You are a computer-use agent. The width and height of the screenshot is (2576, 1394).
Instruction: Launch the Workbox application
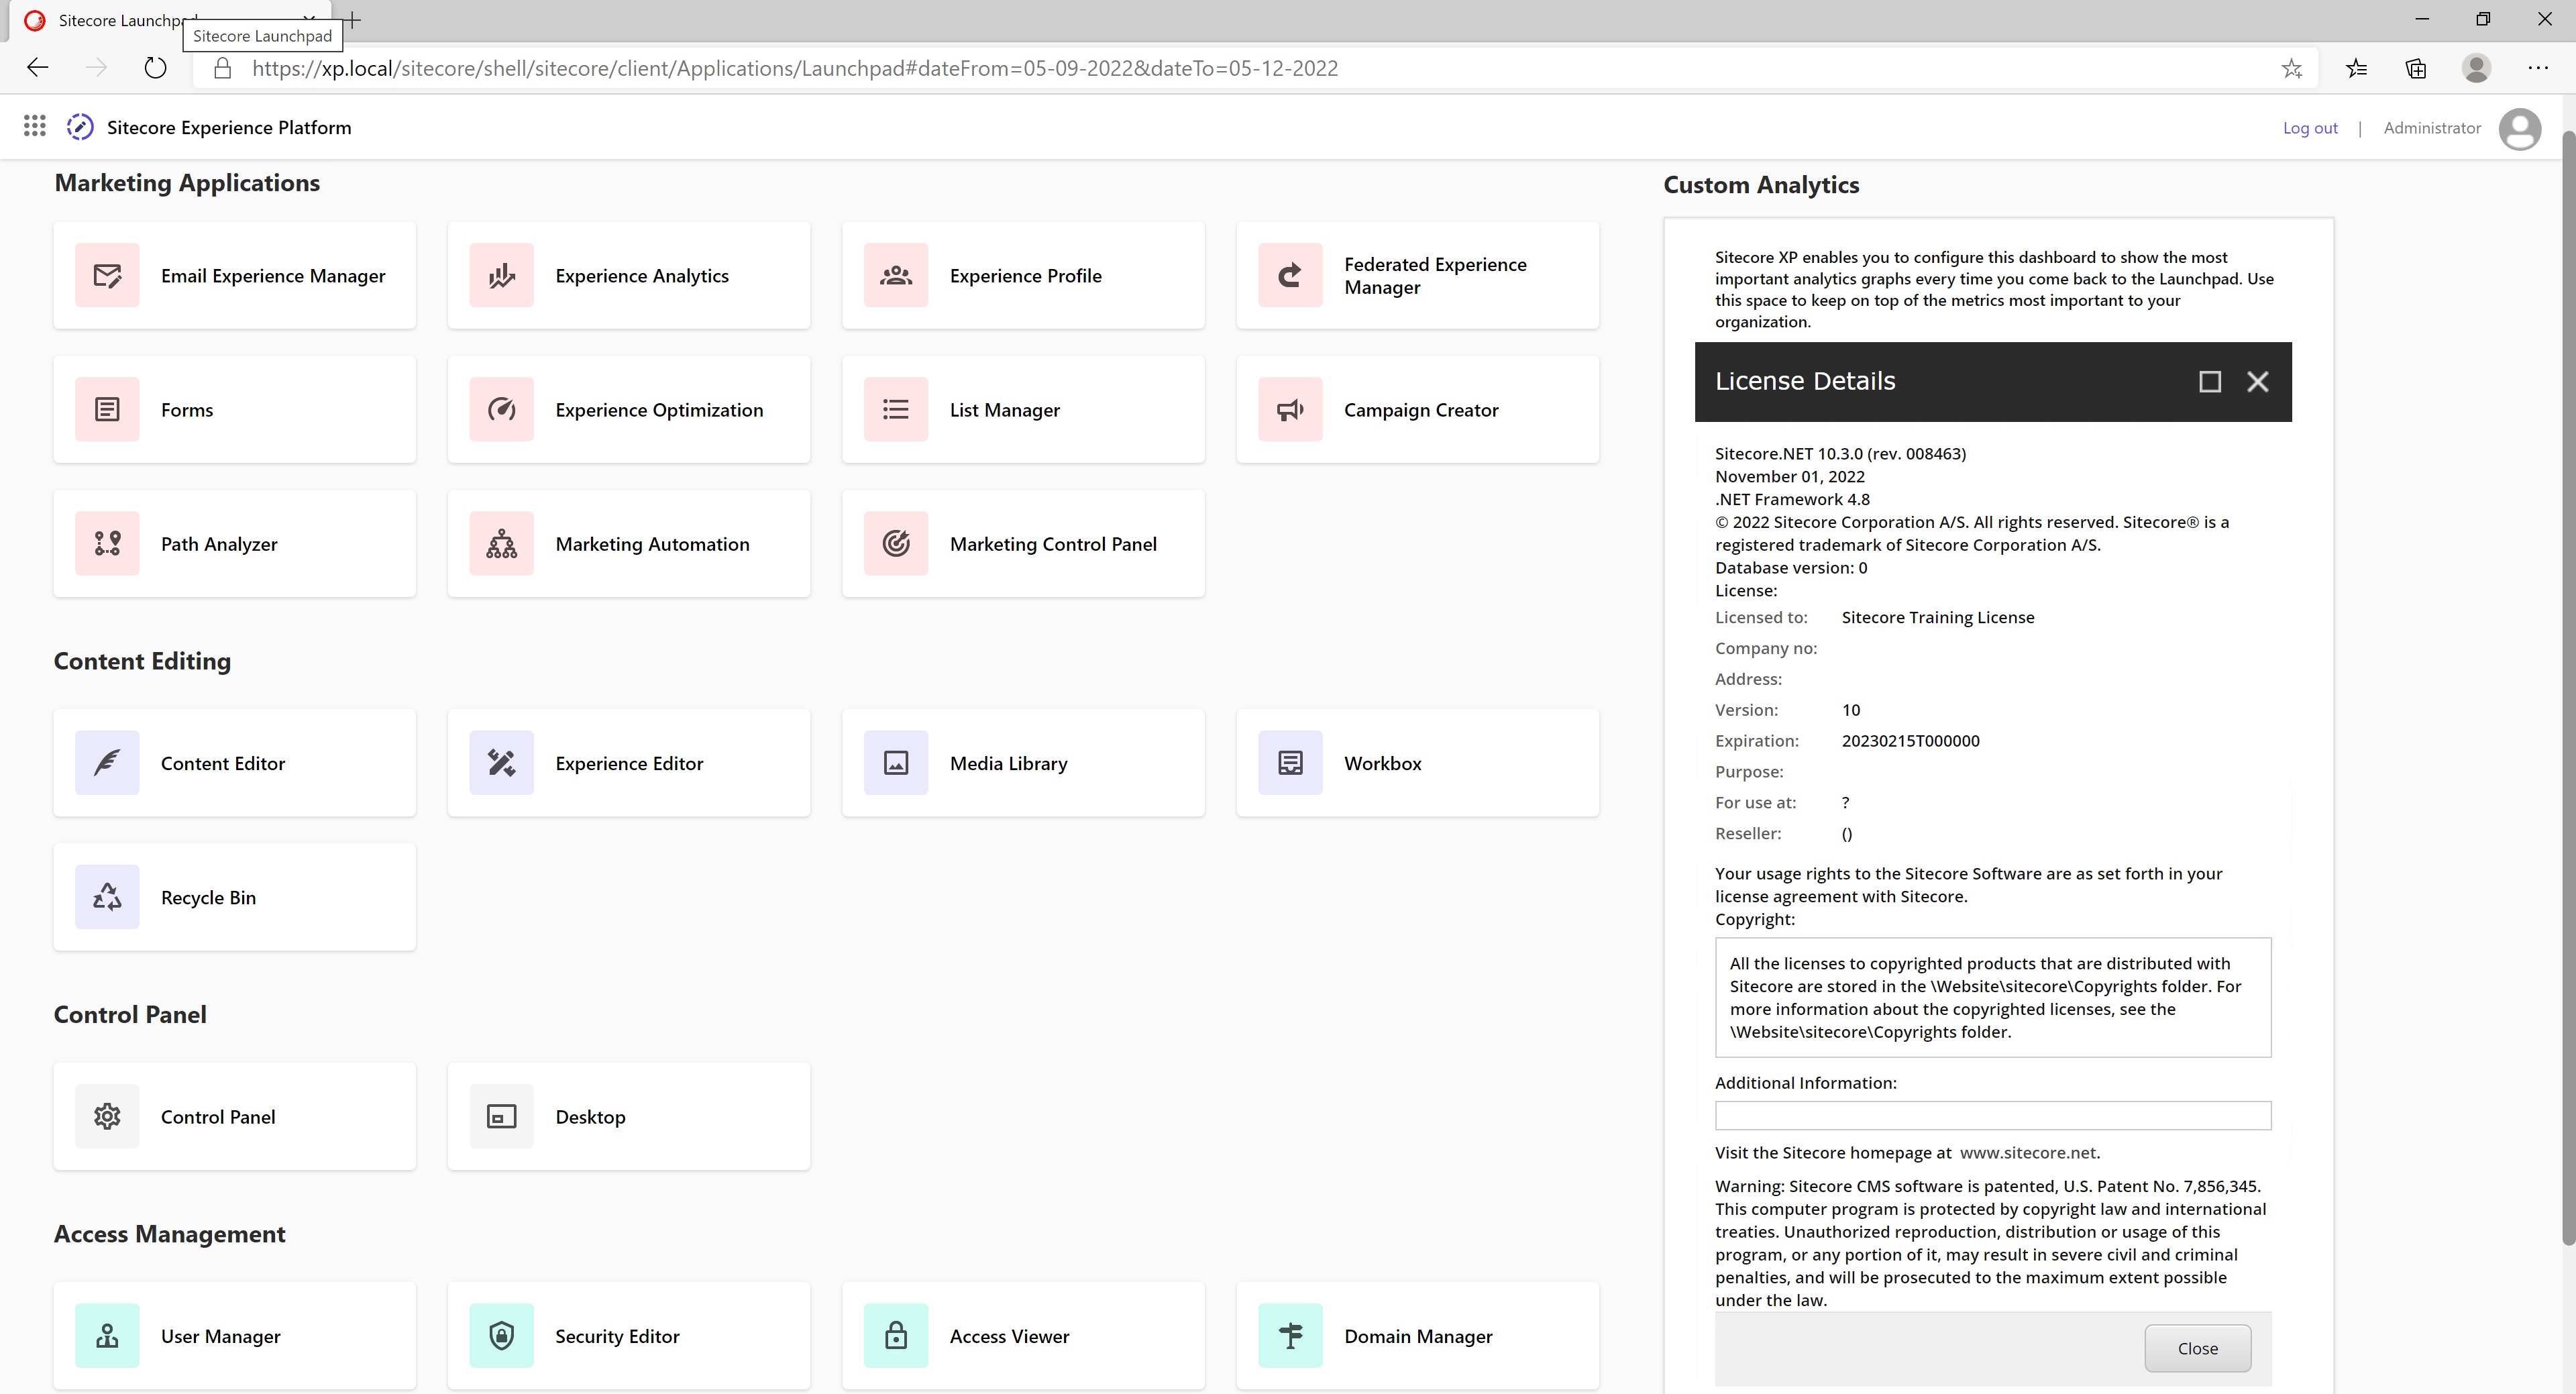click(x=1416, y=762)
